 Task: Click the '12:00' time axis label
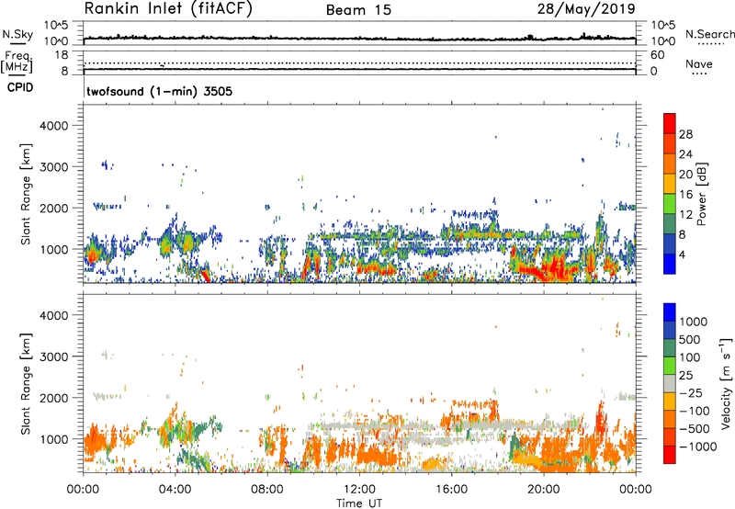[359, 489]
